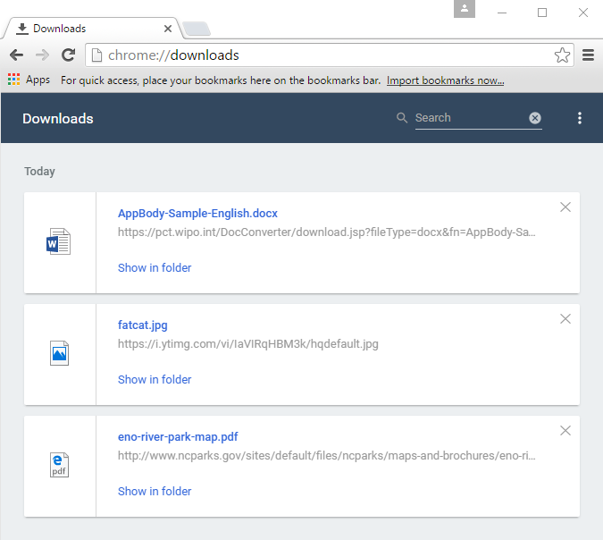
Task: Reload the page using the refresh icon
Action: click(68, 55)
